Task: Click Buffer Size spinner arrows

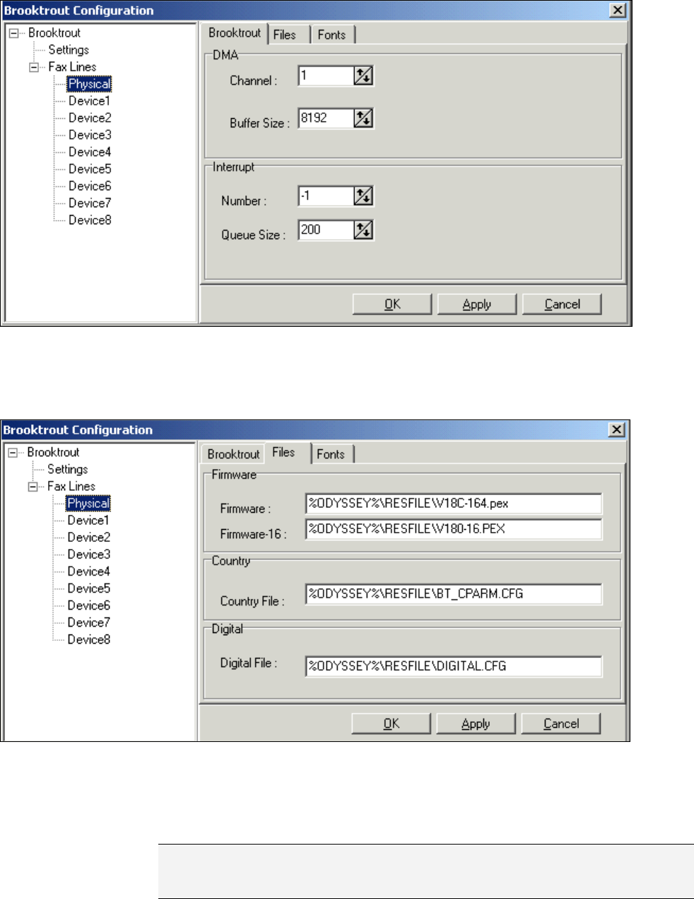Action: (363, 118)
